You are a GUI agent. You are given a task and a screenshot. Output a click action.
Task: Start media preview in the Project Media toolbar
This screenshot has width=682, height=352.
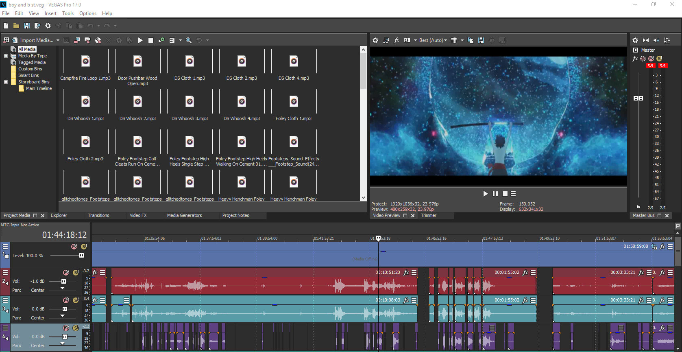pyautogui.click(x=140, y=40)
